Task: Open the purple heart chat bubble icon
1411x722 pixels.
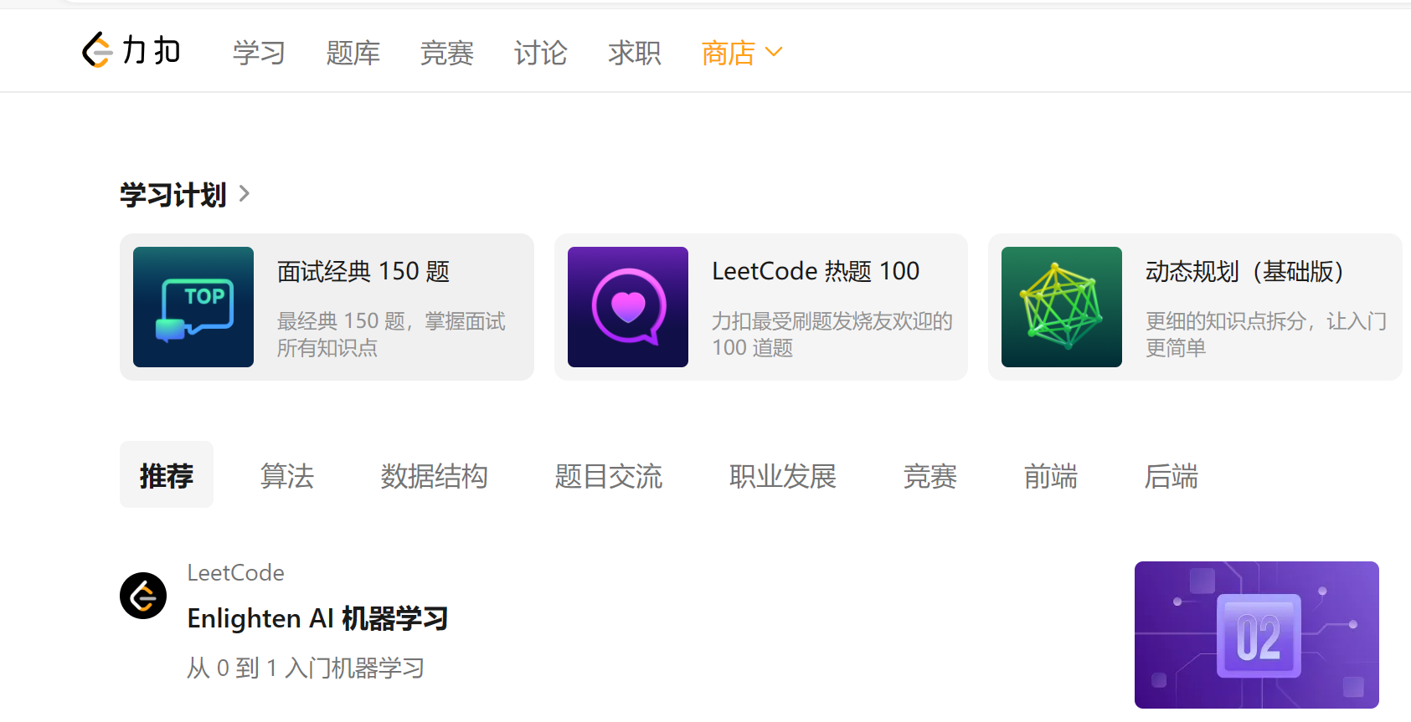Action: (x=628, y=307)
